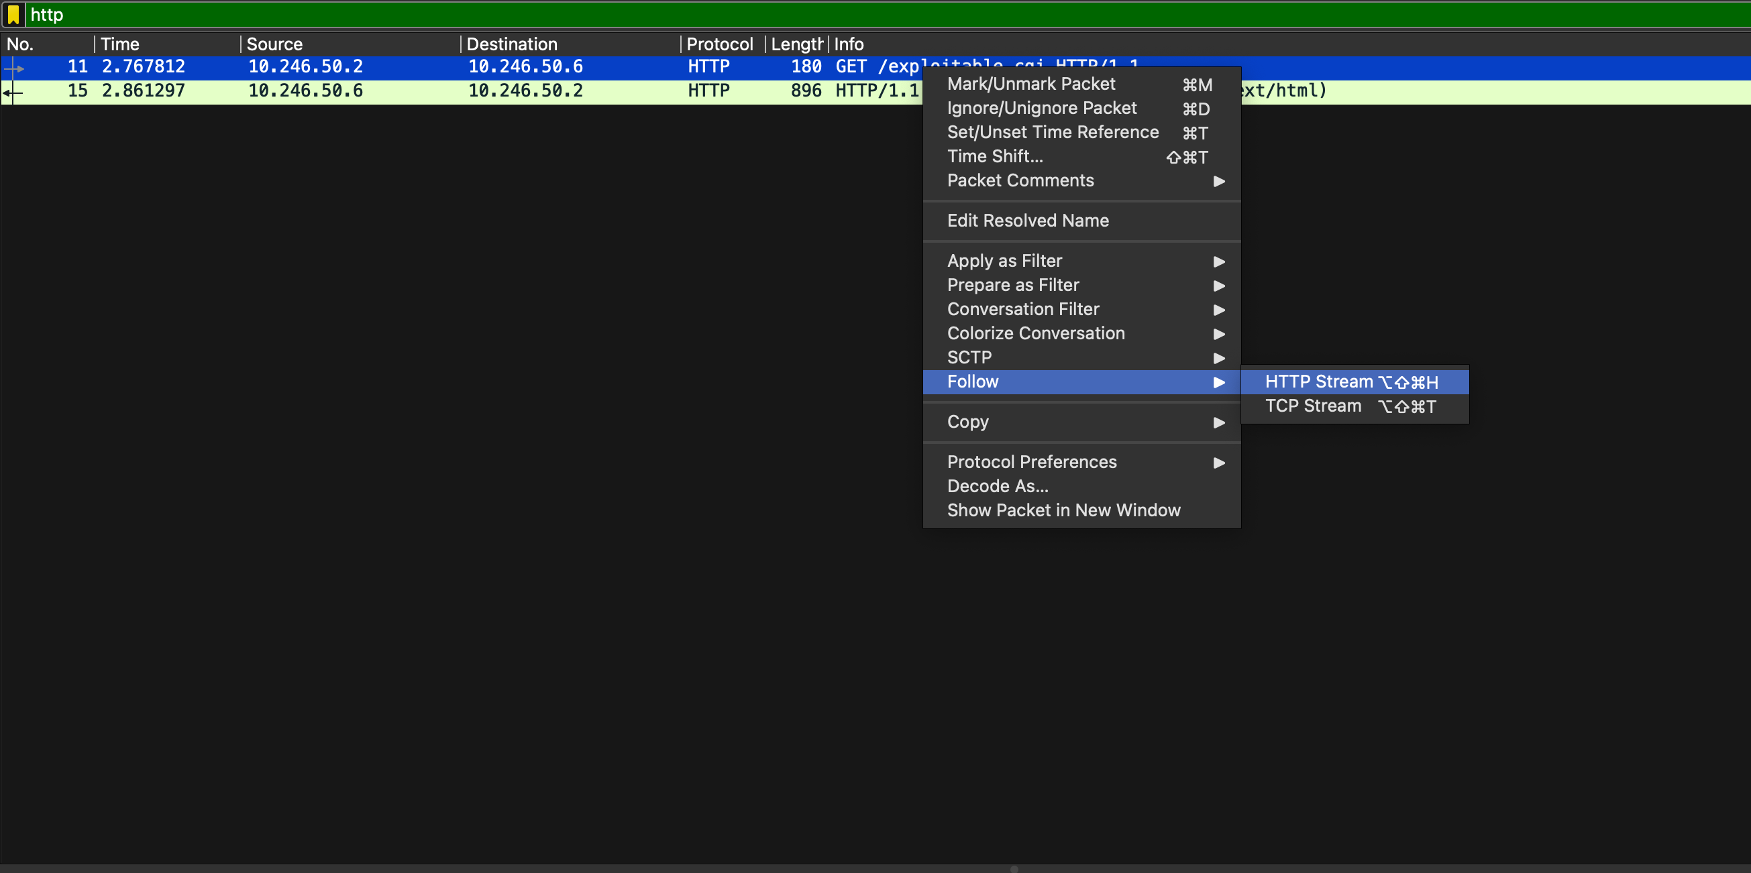The width and height of the screenshot is (1751, 873).
Task: Expand Prepare as Filter submenu
Action: click(x=1013, y=286)
